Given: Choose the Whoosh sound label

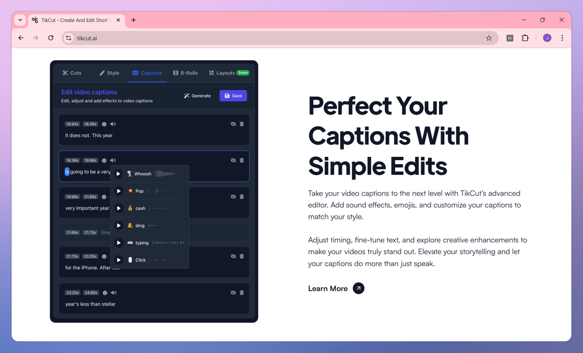Looking at the screenshot, I should [143, 174].
